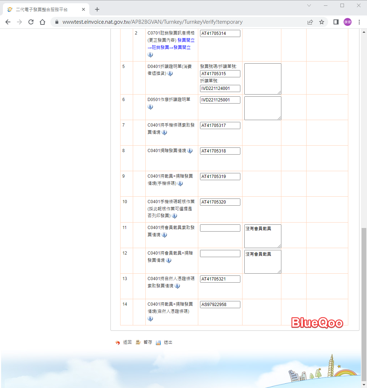Reload the page
The height and width of the screenshot is (388, 367).
(x=31, y=22)
